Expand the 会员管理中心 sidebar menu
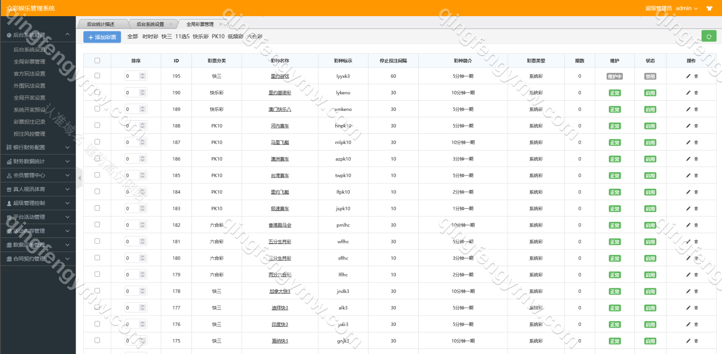Image resolution: width=722 pixels, height=354 pixels. [x=38, y=175]
